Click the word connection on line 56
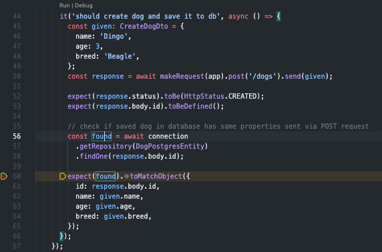The height and width of the screenshot is (252, 382). pos(168,136)
